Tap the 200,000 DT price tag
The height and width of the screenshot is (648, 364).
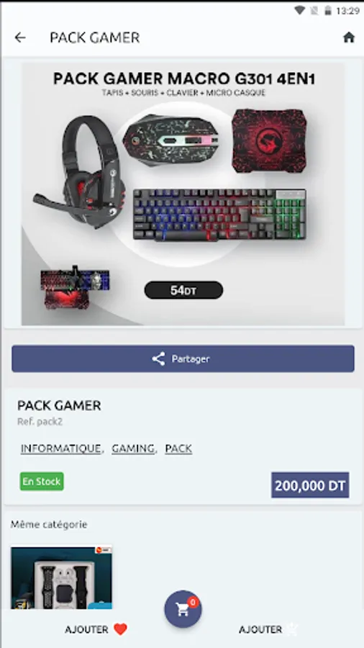click(x=310, y=485)
